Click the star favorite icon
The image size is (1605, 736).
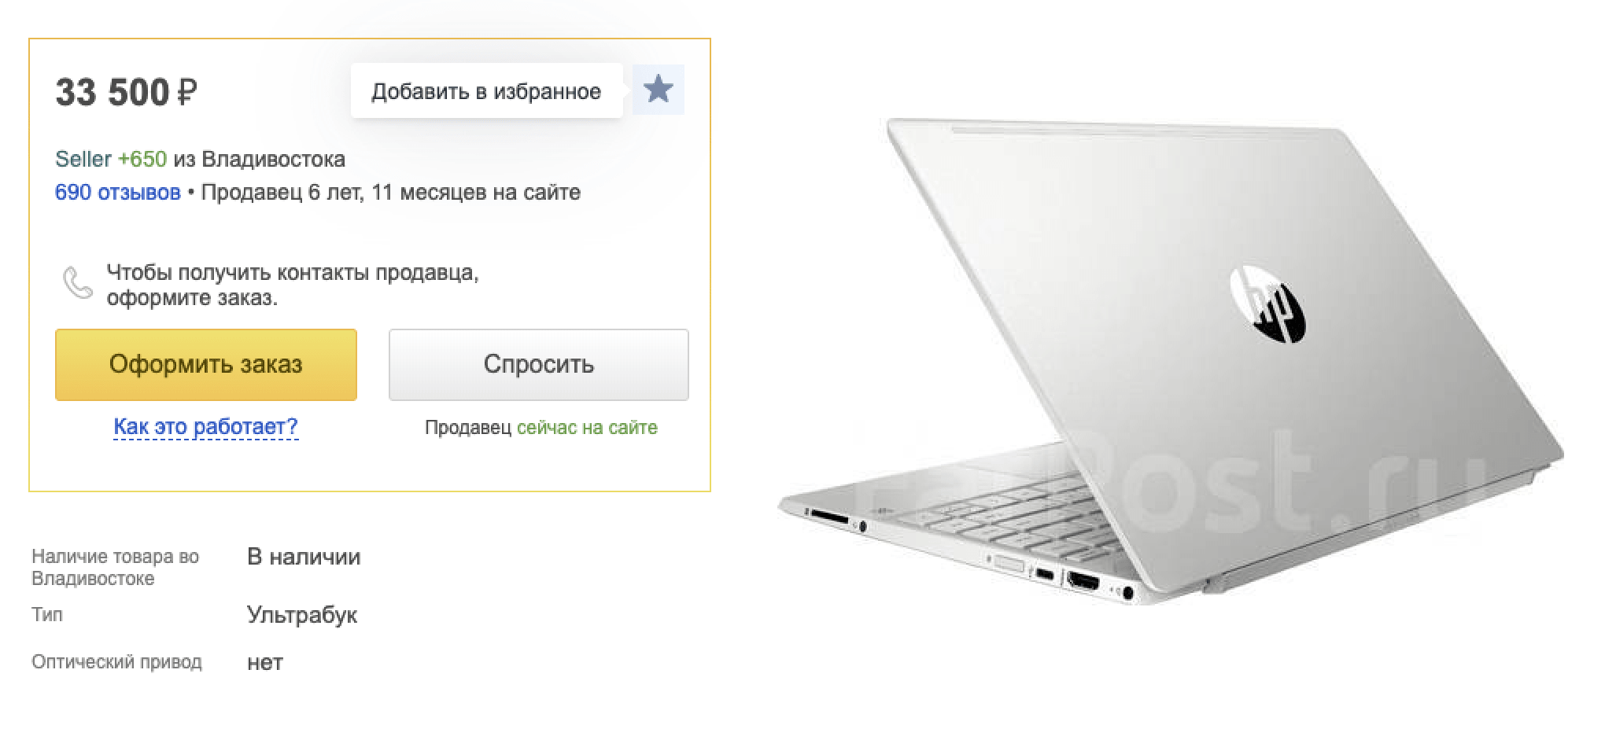pos(659,90)
